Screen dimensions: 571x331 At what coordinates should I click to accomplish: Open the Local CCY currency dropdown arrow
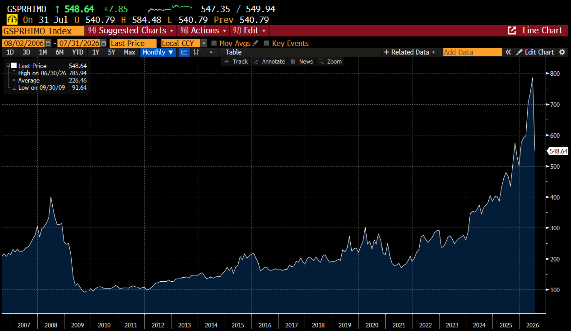pyautogui.click(x=204, y=43)
